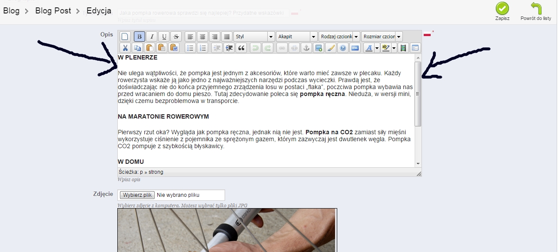Click the bold text 'Pompka na CO2'
This screenshot has height=252, width=558.
click(x=329, y=132)
